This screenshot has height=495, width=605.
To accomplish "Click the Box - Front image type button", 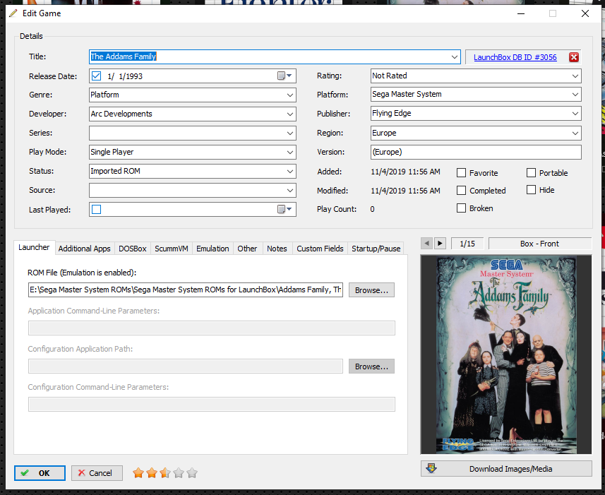I will [x=540, y=244].
